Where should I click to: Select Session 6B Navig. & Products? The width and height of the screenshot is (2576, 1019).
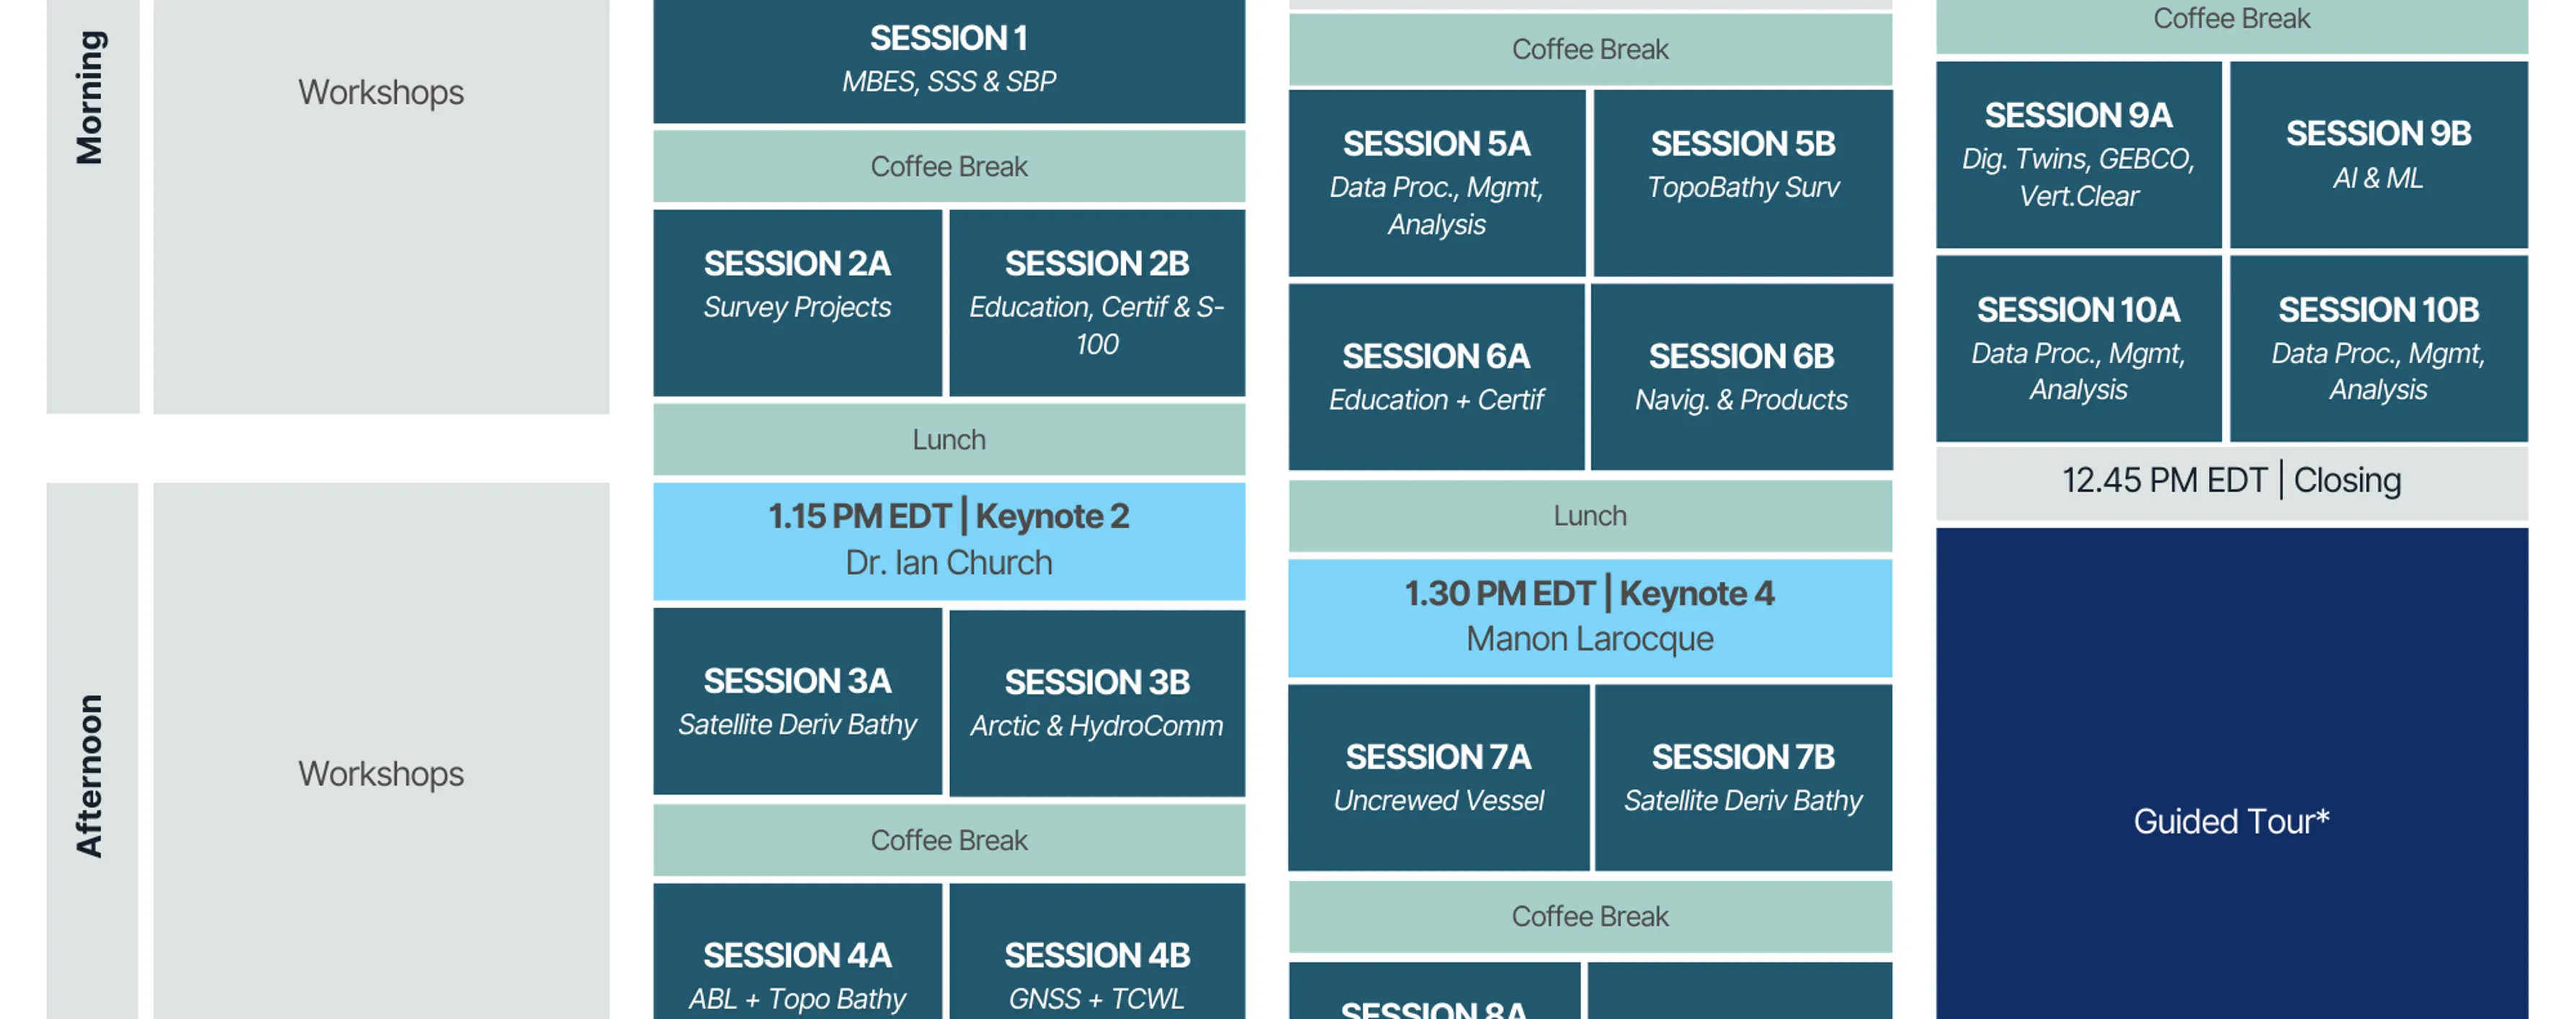[1741, 377]
